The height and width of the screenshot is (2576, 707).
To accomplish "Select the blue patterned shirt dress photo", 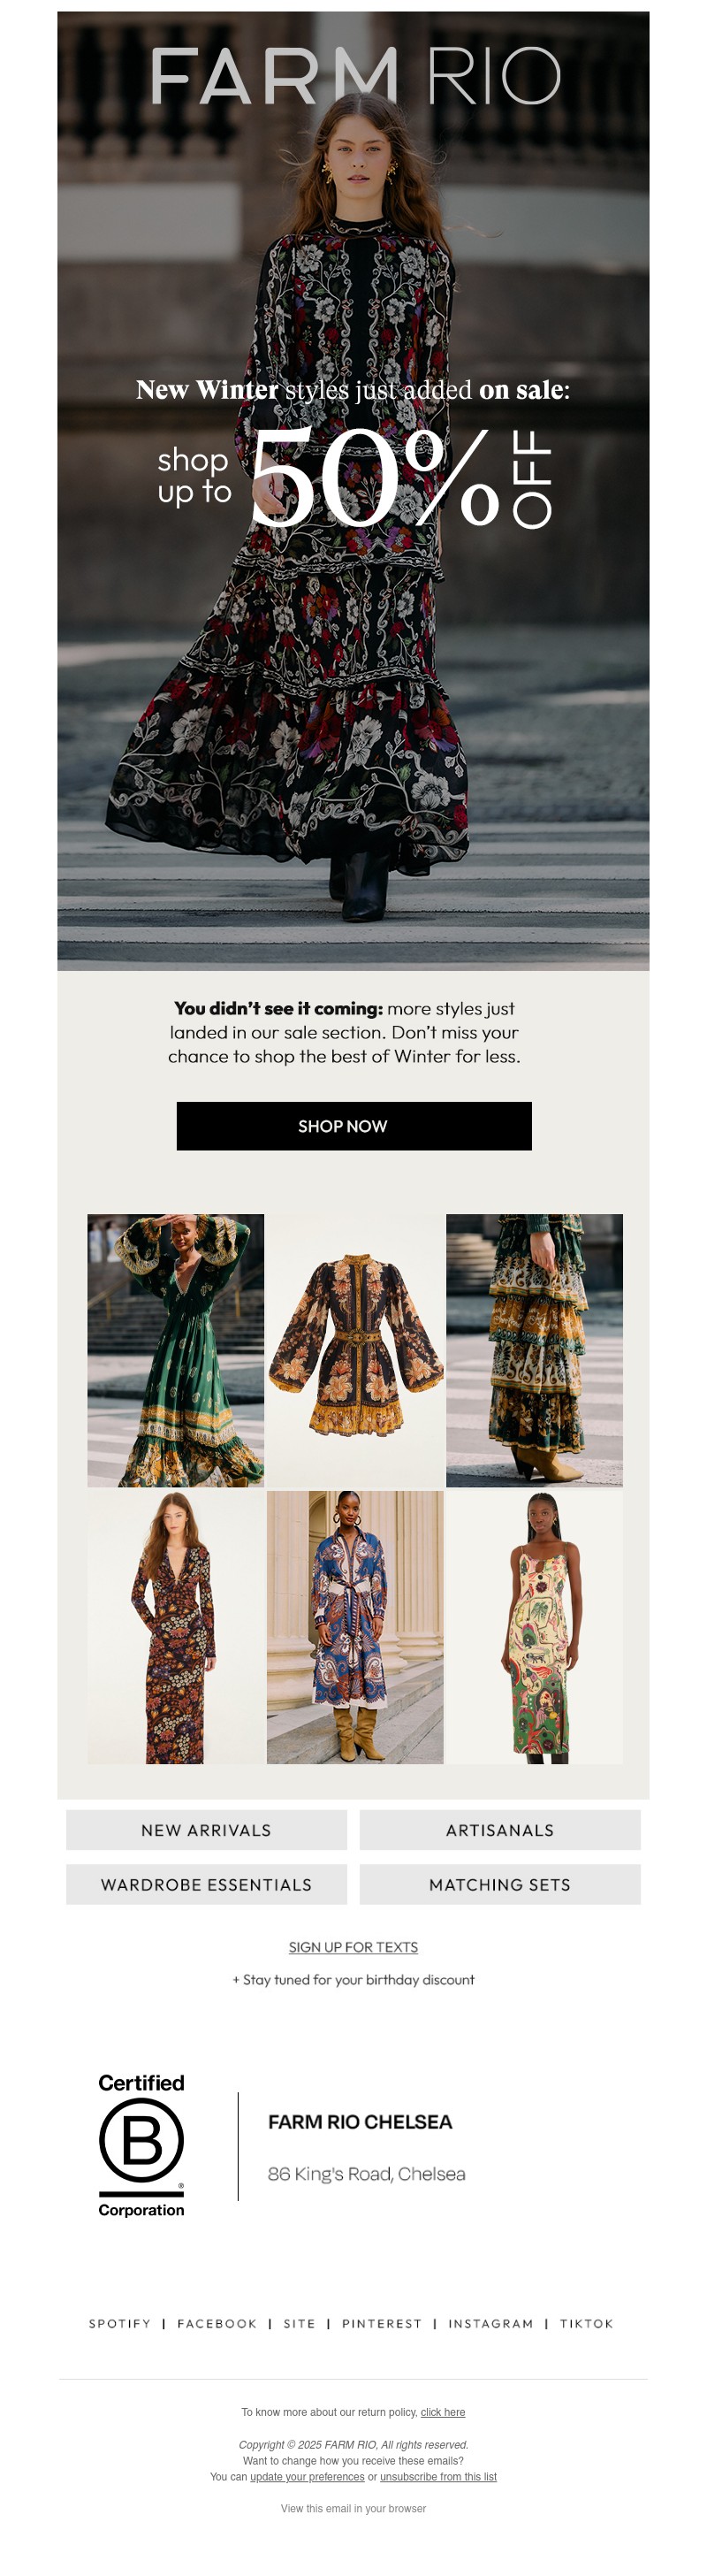I will point(355,1627).
